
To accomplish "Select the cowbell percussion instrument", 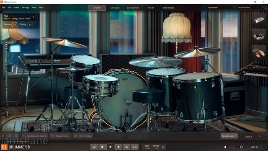I will tap(259, 21).
